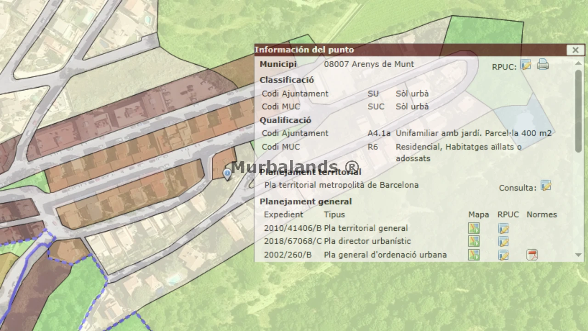This screenshot has height=331, width=588.
Task: Click expedient 2018/67068/C in the planning table
Action: tap(292, 241)
